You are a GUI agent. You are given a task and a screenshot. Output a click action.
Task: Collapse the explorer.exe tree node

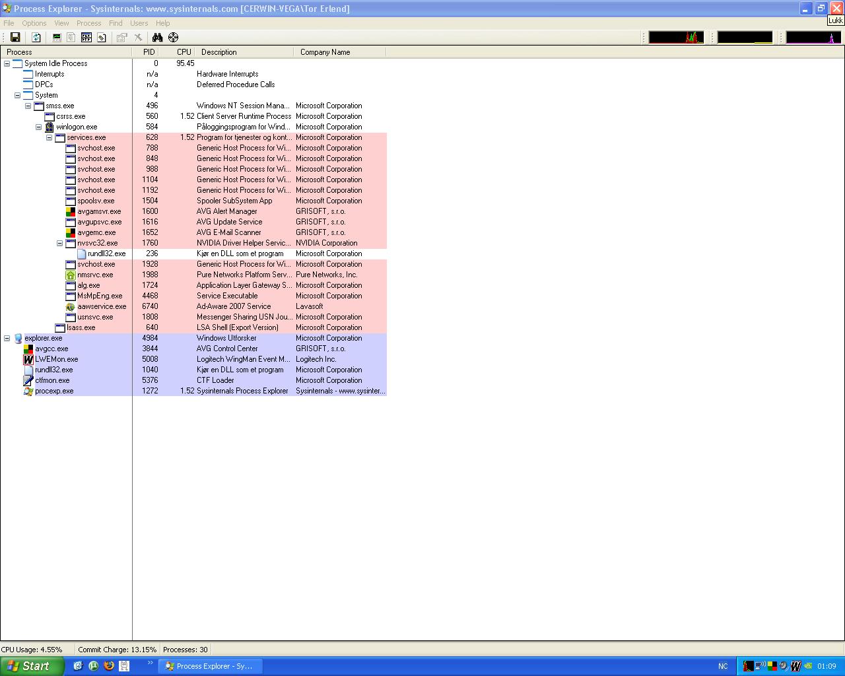coord(7,338)
